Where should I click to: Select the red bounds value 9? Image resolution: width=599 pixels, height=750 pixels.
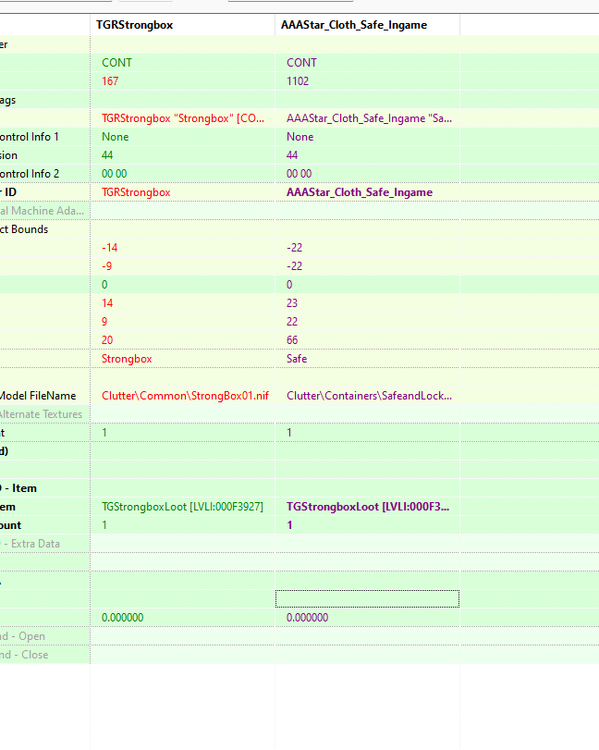coord(104,322)
